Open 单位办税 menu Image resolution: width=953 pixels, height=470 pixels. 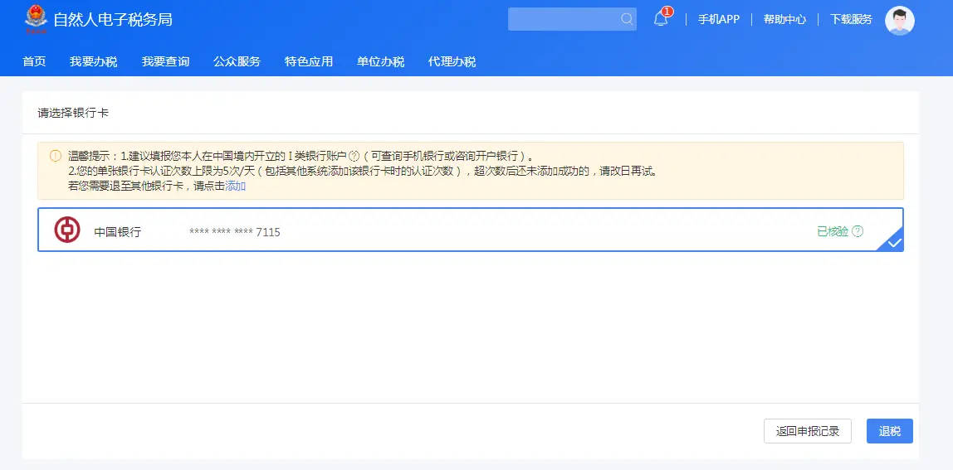380,61
